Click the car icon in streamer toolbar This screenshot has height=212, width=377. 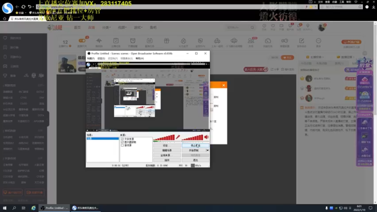click(217, 41)
